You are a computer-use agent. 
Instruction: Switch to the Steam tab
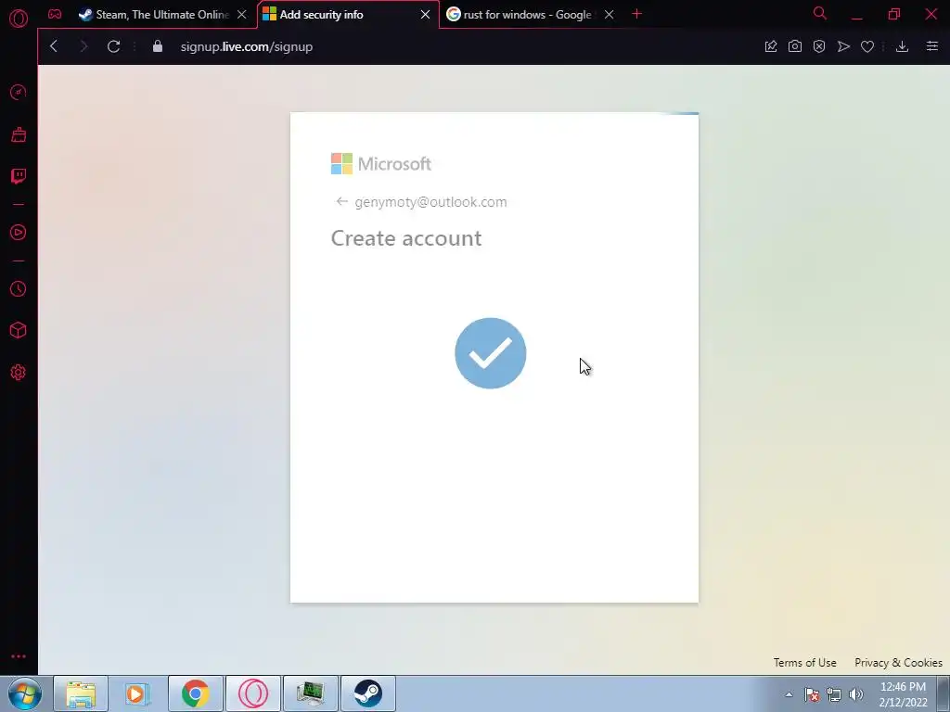pos(154,15)
